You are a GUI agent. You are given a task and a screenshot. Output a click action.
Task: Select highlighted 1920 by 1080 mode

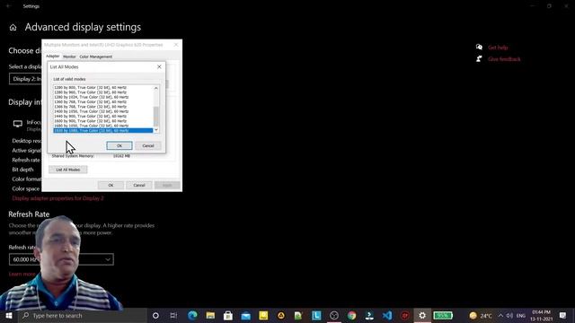tap(103, 130)
